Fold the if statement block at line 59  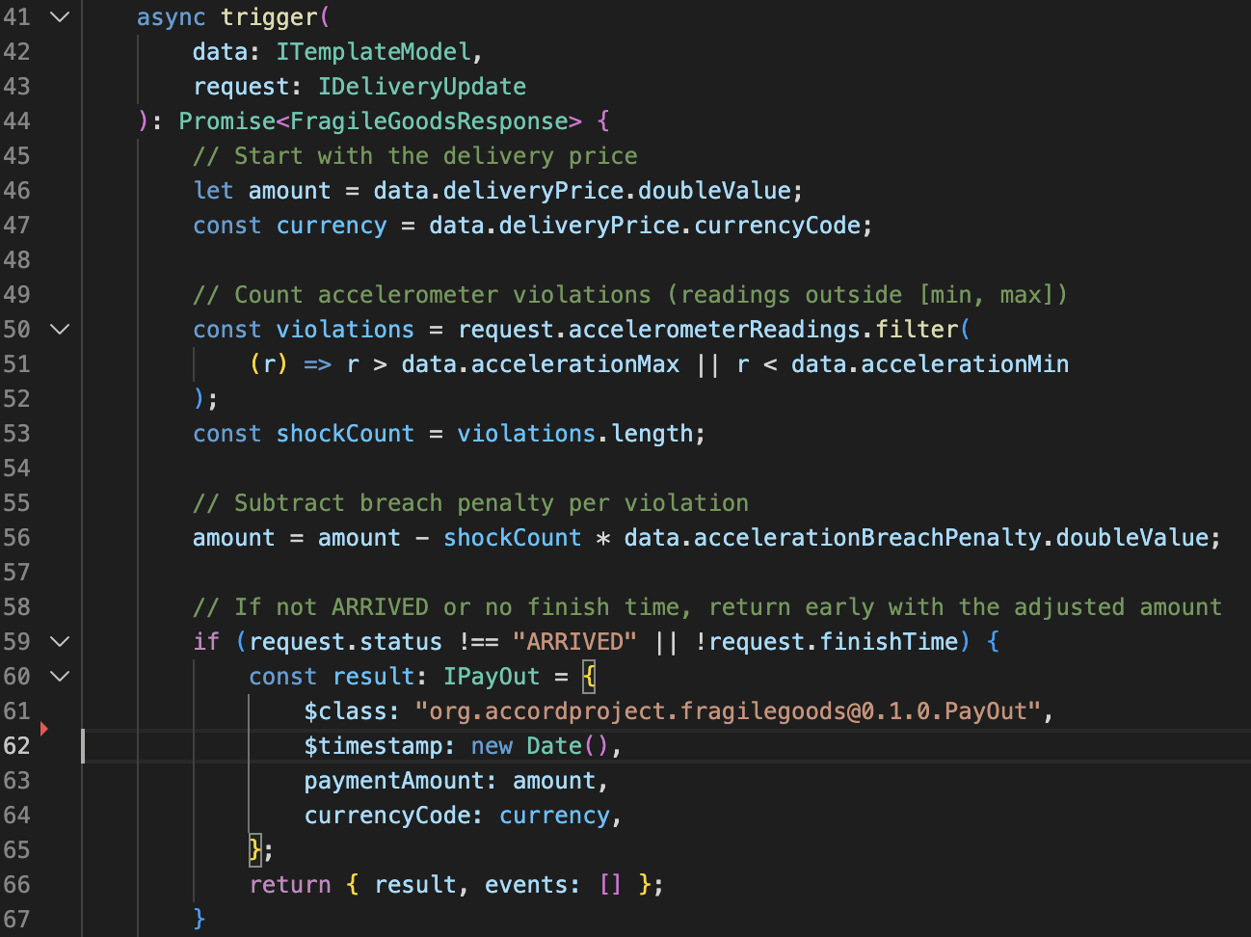[60, 641]
